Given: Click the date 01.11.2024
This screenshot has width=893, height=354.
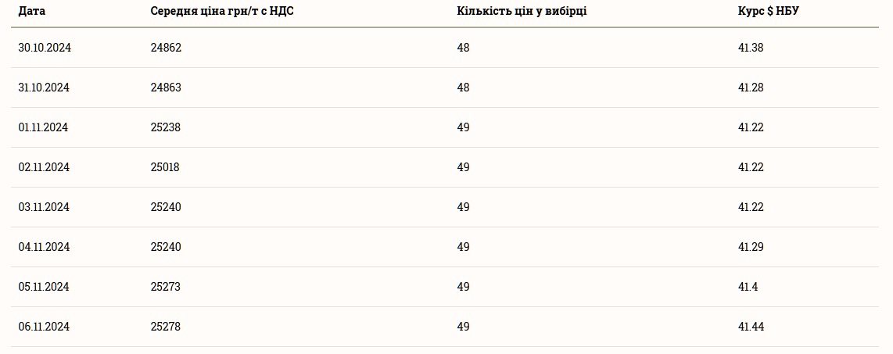Looking at the screenshot, I should [x=43, y=127].
